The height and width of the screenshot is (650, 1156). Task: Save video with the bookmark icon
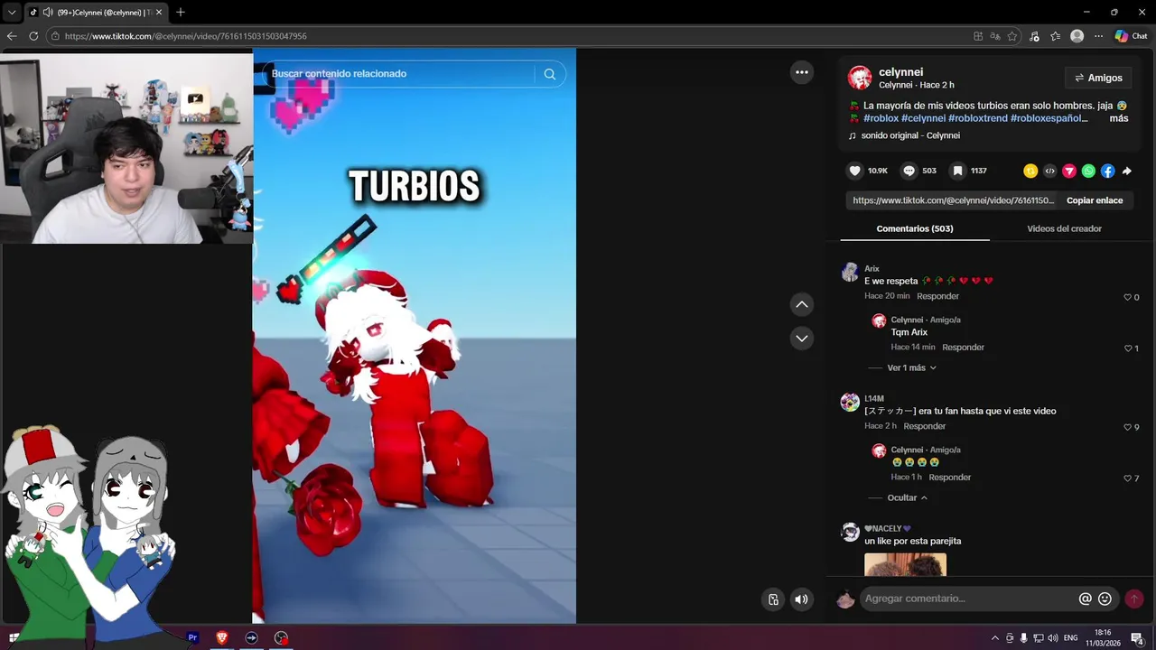coord(957,171)
